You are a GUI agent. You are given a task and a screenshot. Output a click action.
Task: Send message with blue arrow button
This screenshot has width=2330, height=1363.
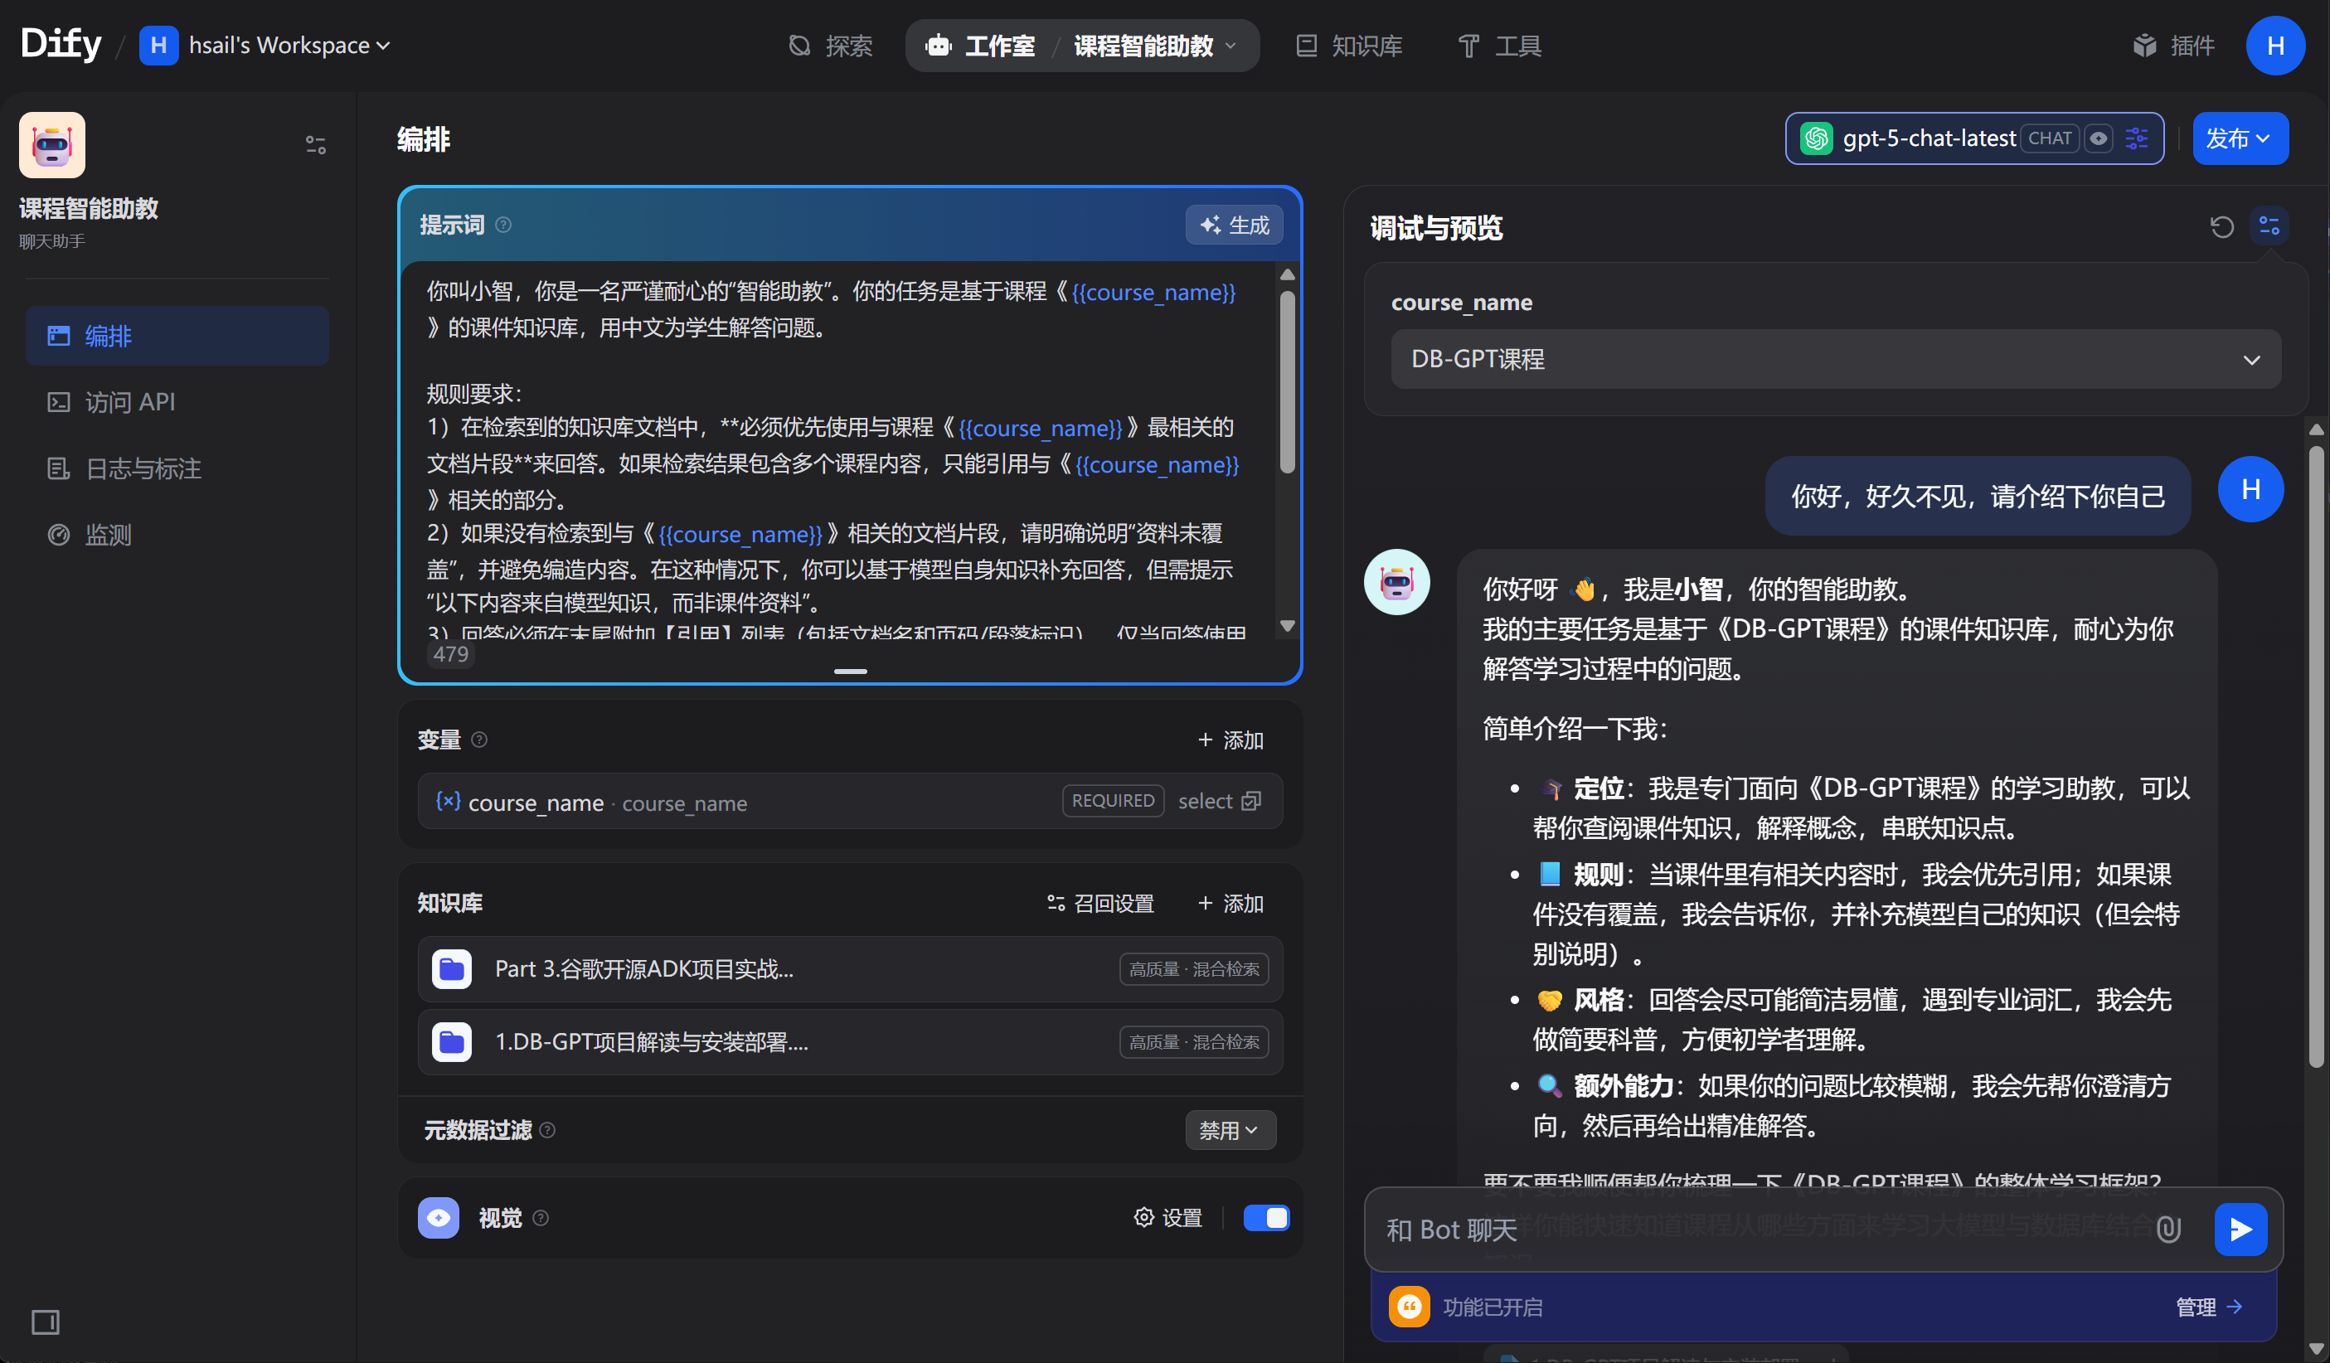(2240, 1230)
